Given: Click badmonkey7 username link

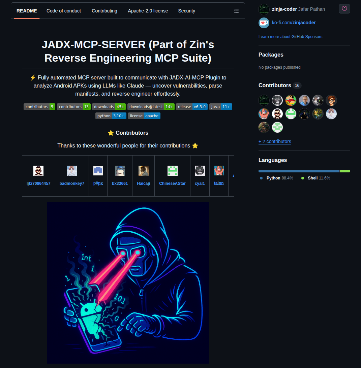Looking at the screenshot, I should (x=72, y=183).
